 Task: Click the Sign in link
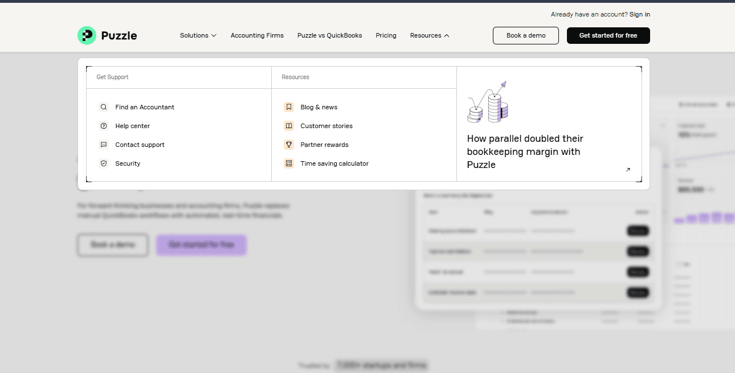[640, 14]
